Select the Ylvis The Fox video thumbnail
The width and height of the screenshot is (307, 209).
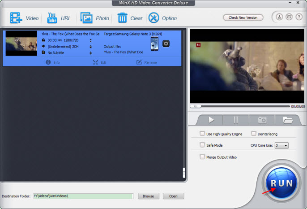click(21, 44)
